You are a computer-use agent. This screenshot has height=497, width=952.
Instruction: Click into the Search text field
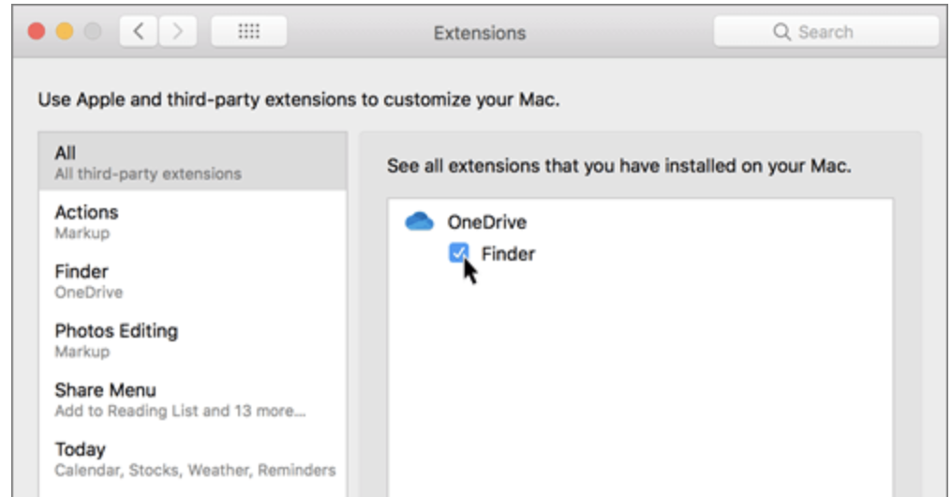pyautogui.click(x=843, y=32)
